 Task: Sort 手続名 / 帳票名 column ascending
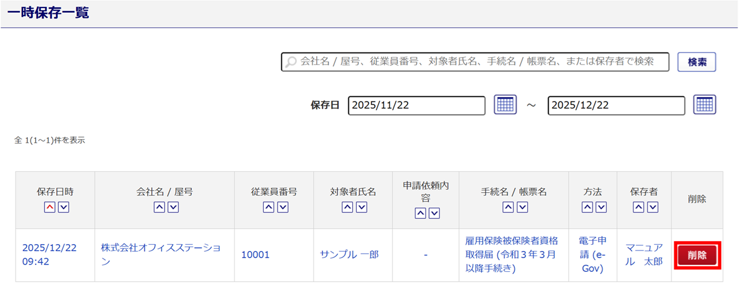[x=507, y=207]
